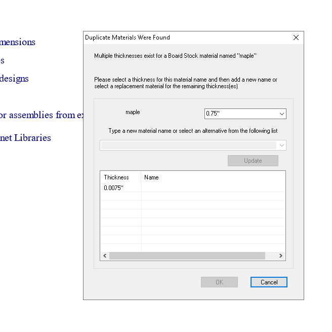Click the OK button

[219, 282]
